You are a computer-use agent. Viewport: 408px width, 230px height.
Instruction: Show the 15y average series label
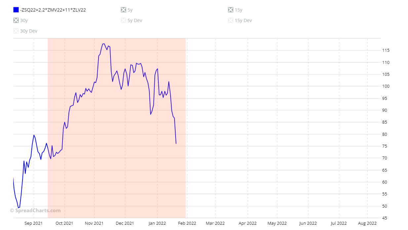(x=238, y=10)
